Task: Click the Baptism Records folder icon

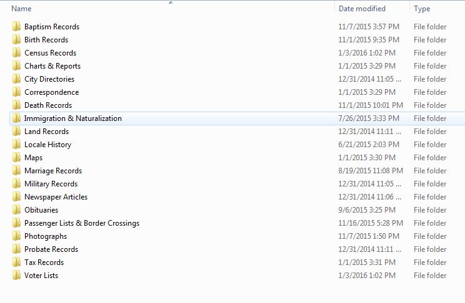Action: tap(17, 27)
